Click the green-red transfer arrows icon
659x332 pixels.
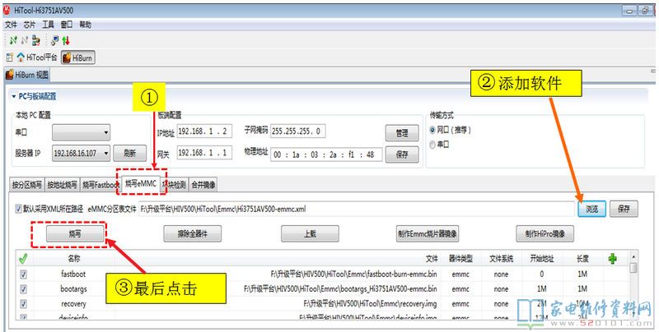click(66, 40)
